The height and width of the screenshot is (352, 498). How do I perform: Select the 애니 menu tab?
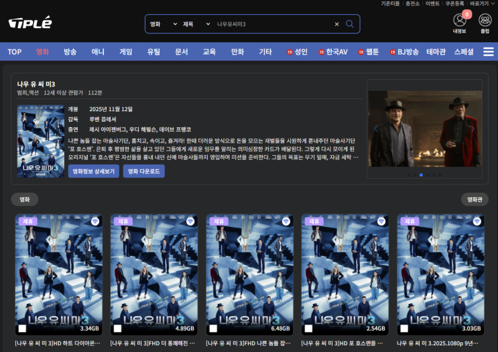(98, 52)
